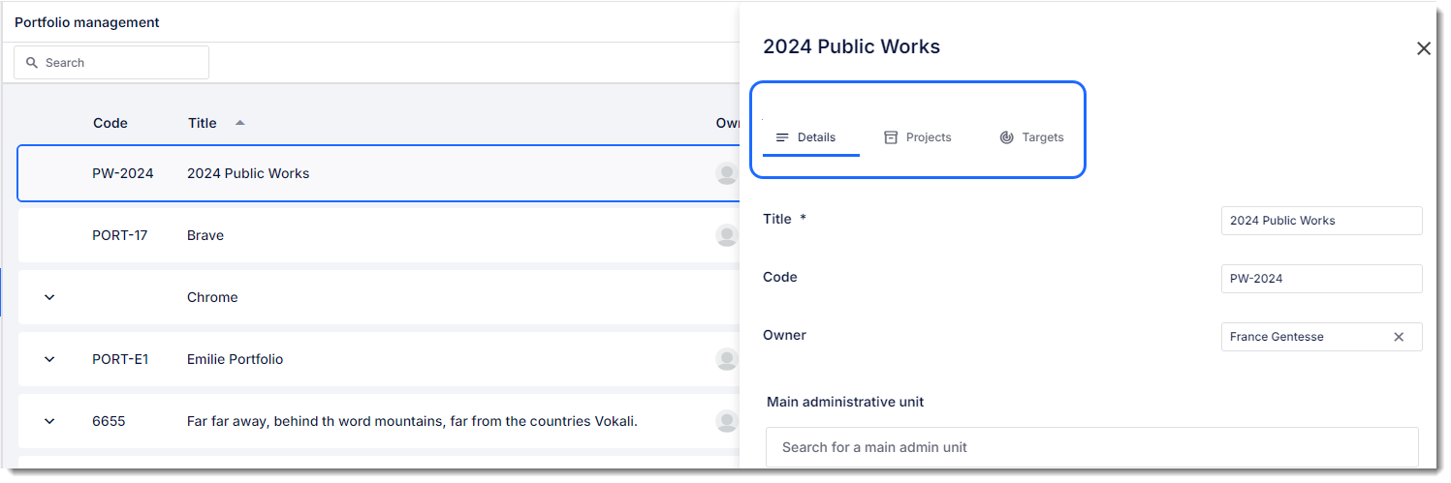
Task: Click the Emilie Portfolio owner avatar
Action: click(726, 359)
